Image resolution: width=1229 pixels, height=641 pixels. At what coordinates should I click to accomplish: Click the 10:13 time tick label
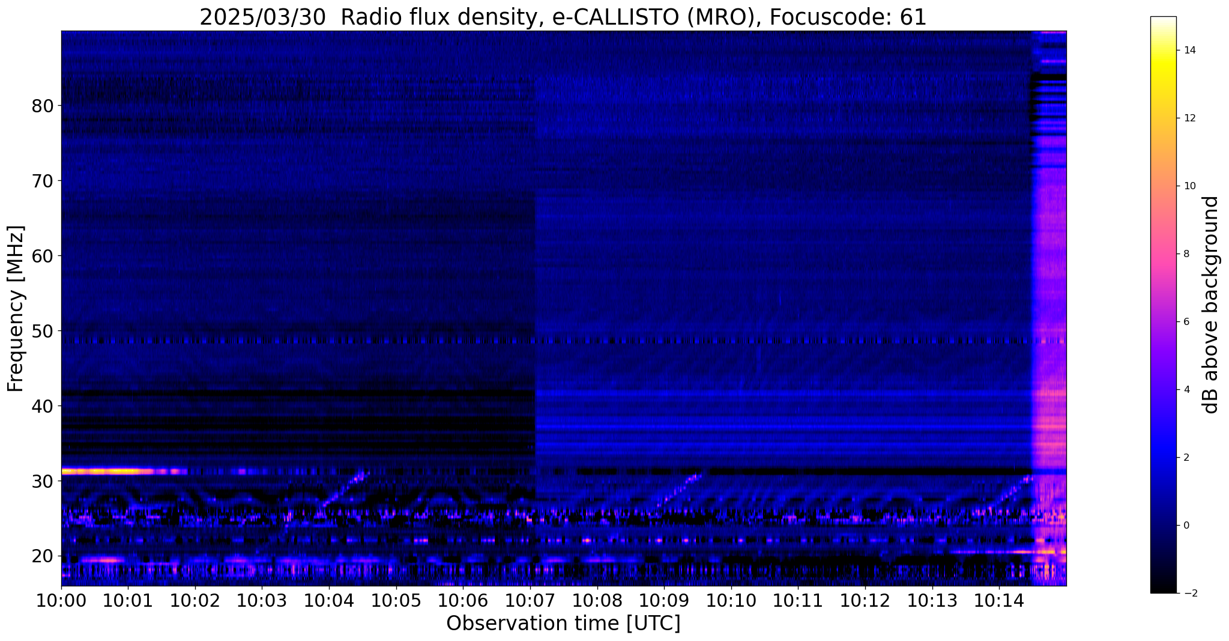pos(932,600)
